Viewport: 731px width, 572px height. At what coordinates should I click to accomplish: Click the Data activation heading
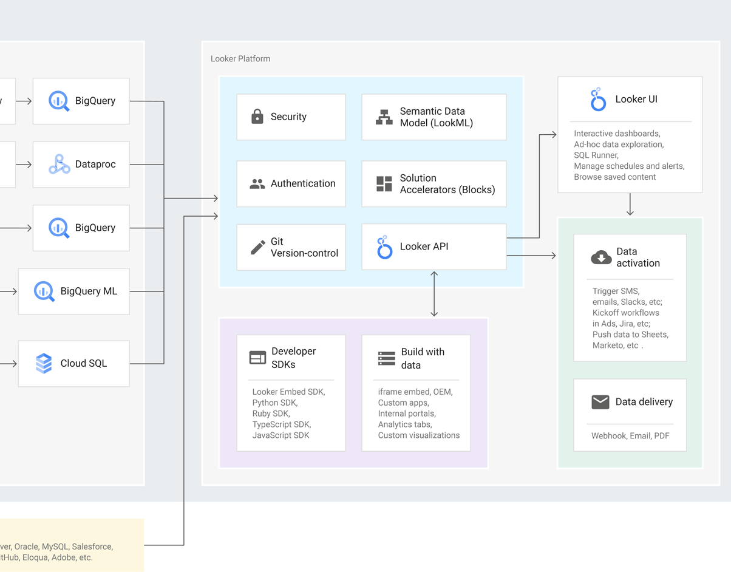coord(638,257)
